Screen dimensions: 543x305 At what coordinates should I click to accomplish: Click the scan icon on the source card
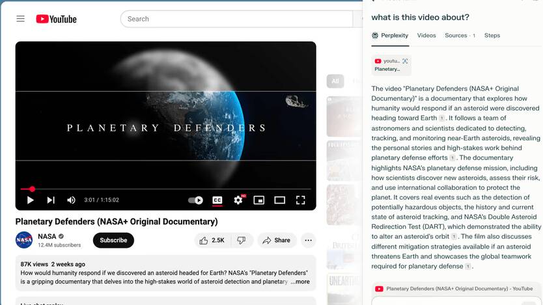click(x=405, y=61)
